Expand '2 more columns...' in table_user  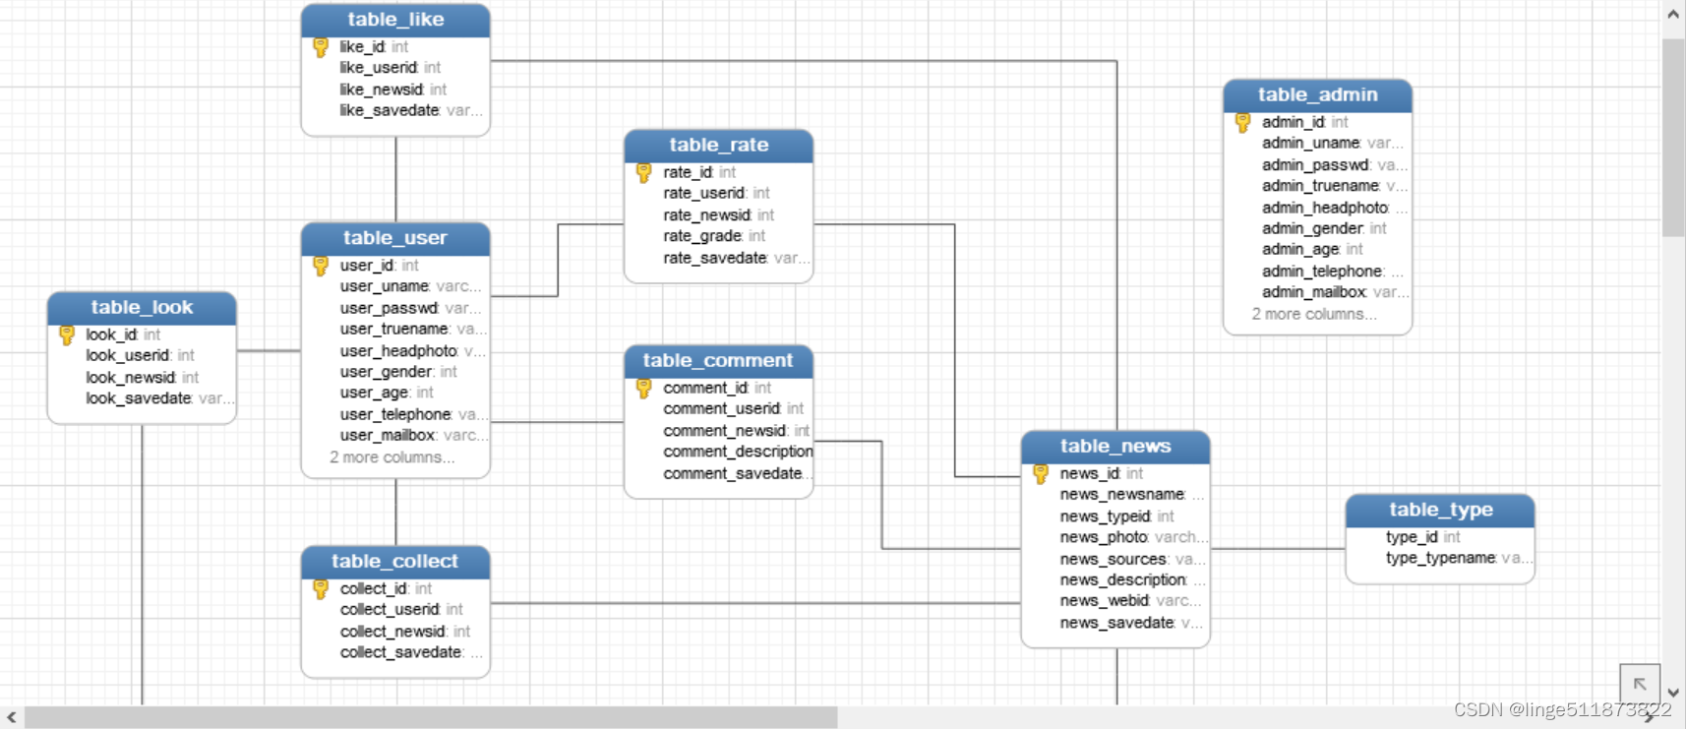coord(392,457)
